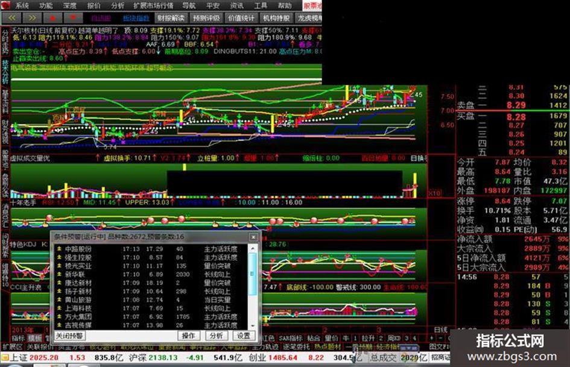Open the 分时走势 side tab
The height and width of the screenshot is (367, 570).
tap(5, 43)
